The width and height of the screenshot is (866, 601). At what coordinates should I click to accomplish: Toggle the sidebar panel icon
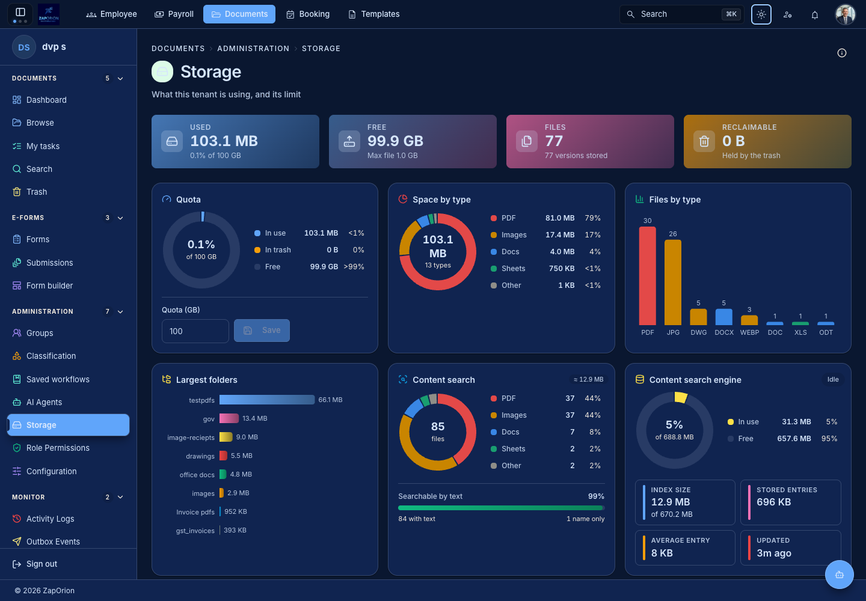coord(20,12)
